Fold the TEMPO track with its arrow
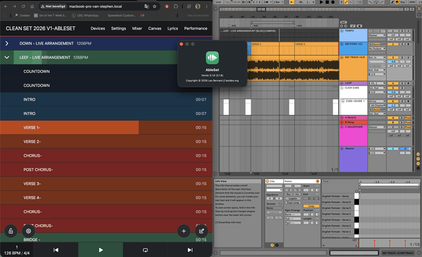 tap(342, 31)
